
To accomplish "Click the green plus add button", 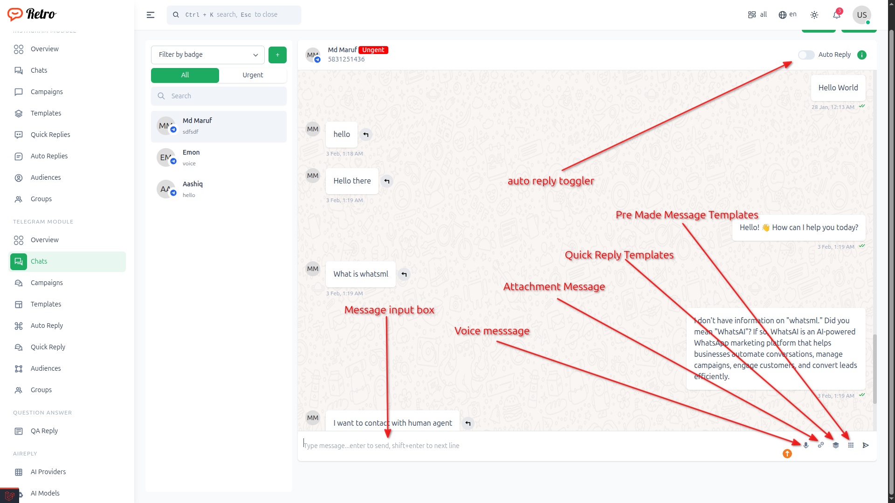I will coord(277,55).
